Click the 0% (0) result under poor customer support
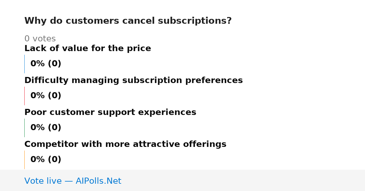The height and width of the screenshot is (191, 365). 46,128
